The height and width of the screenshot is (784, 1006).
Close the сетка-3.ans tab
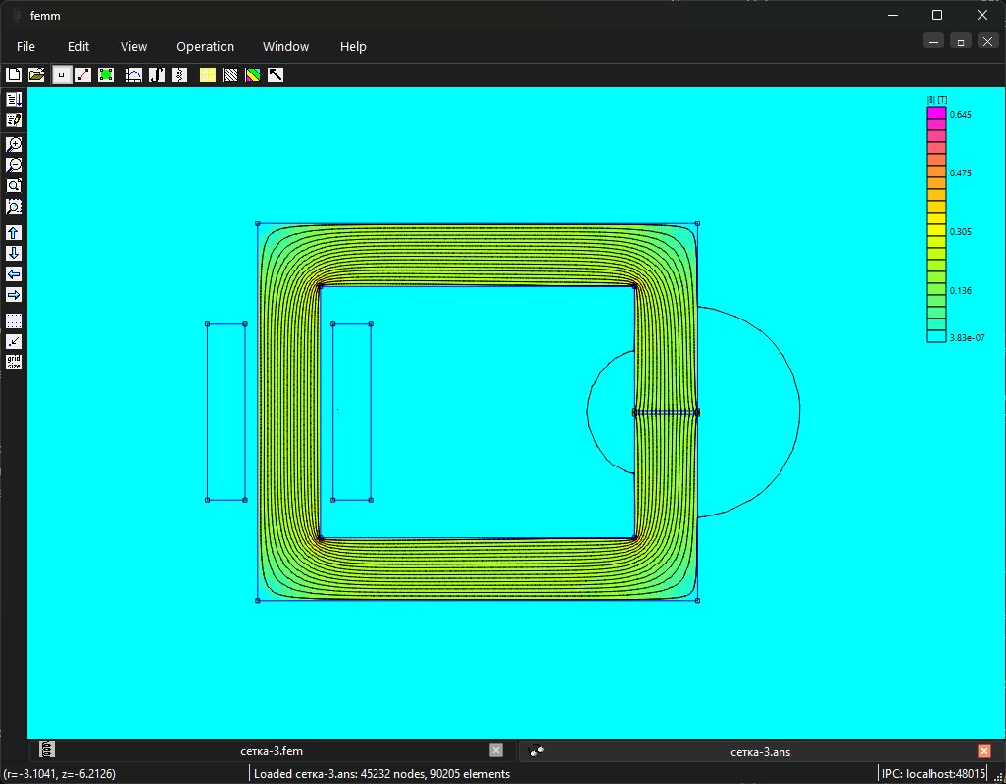point(984,751)
